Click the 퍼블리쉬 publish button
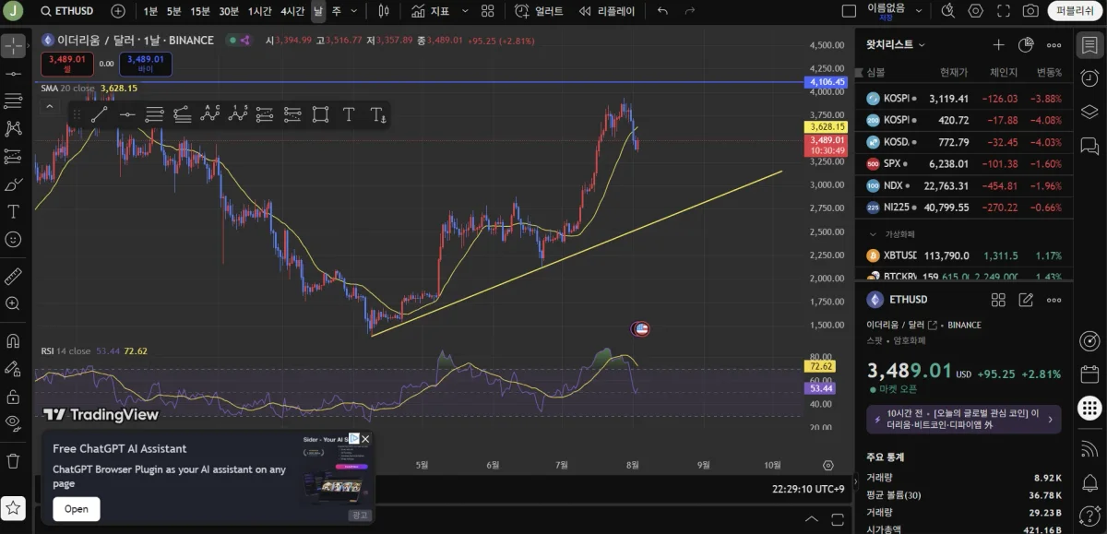 click(1075, 11)
